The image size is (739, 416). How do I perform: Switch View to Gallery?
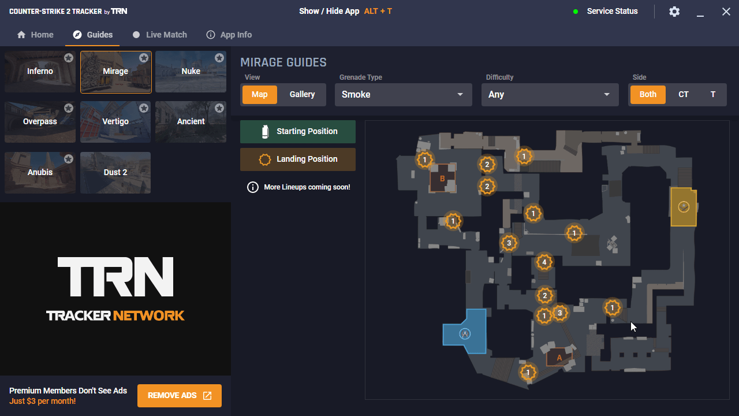point(302,95)
